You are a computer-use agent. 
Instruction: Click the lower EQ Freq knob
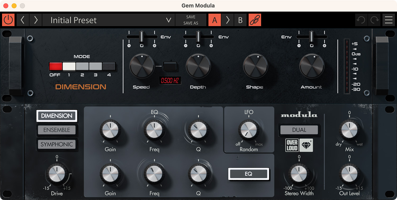(x=154, y=174)
